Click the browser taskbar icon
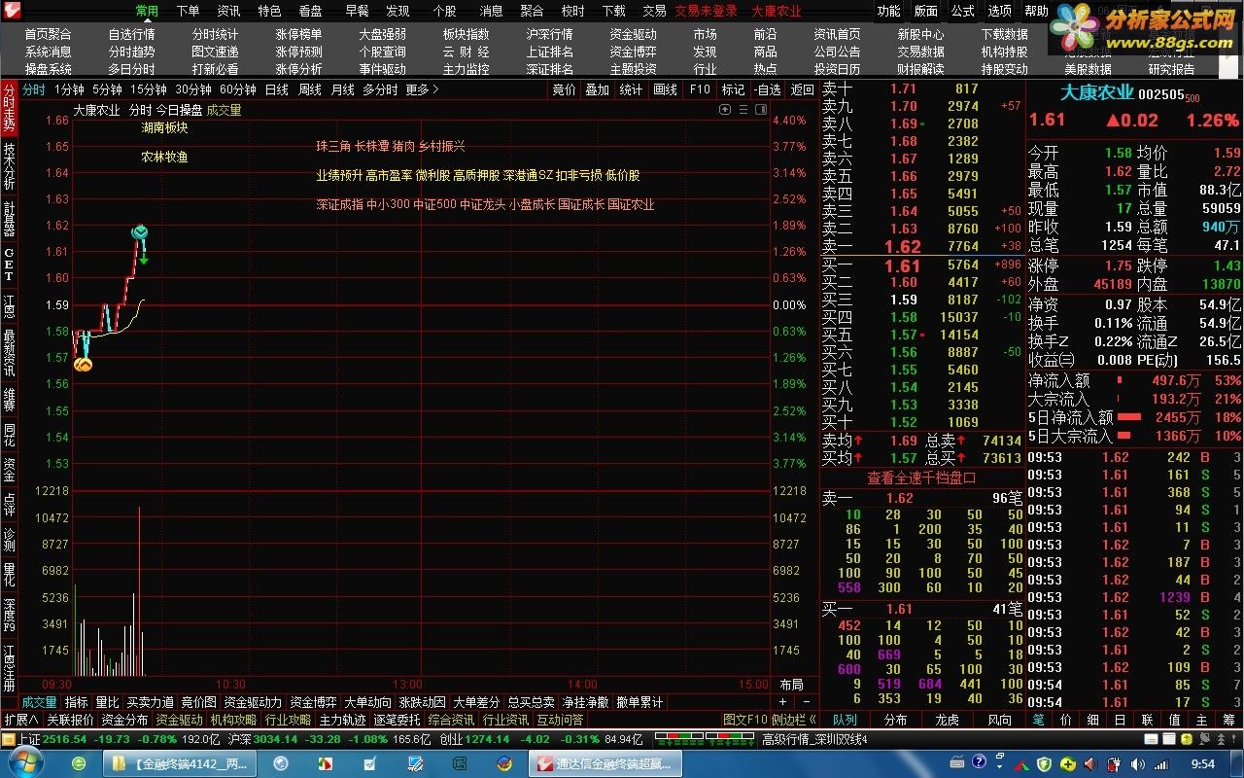Viewport: 1244px width, 778px height. tap(78, 763)
